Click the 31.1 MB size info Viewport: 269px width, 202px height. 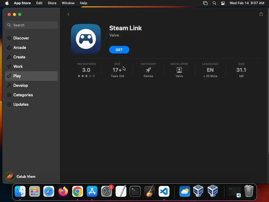point(241,70)
